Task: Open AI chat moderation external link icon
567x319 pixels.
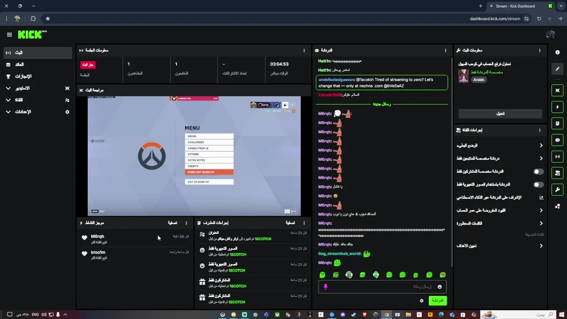Action: (x=541, y=198)
